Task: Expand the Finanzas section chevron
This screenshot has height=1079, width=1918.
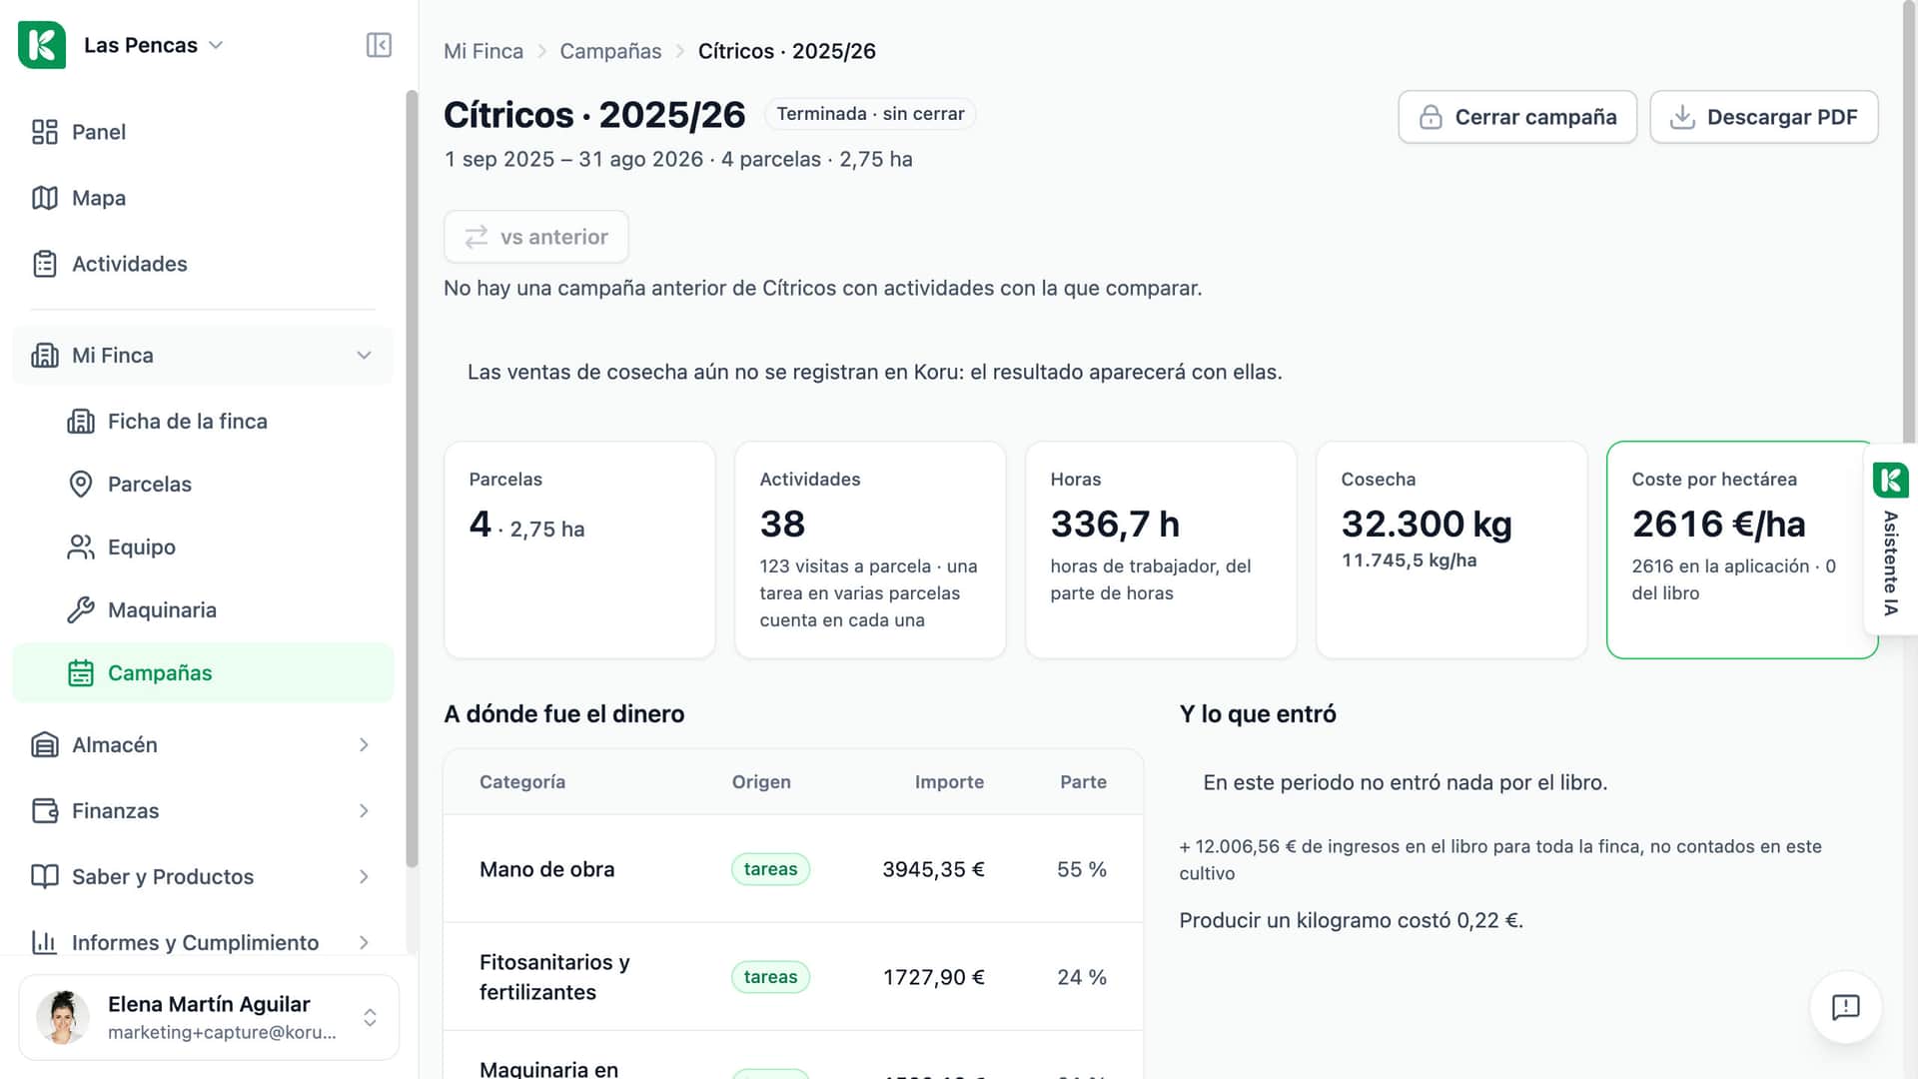Action: coord(365,811)
